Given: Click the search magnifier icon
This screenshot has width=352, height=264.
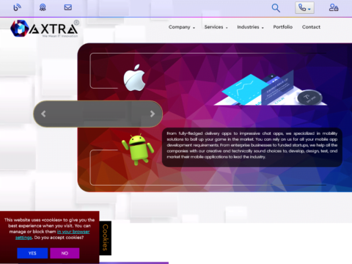Looking at the screenshot, I should [276, 8].
